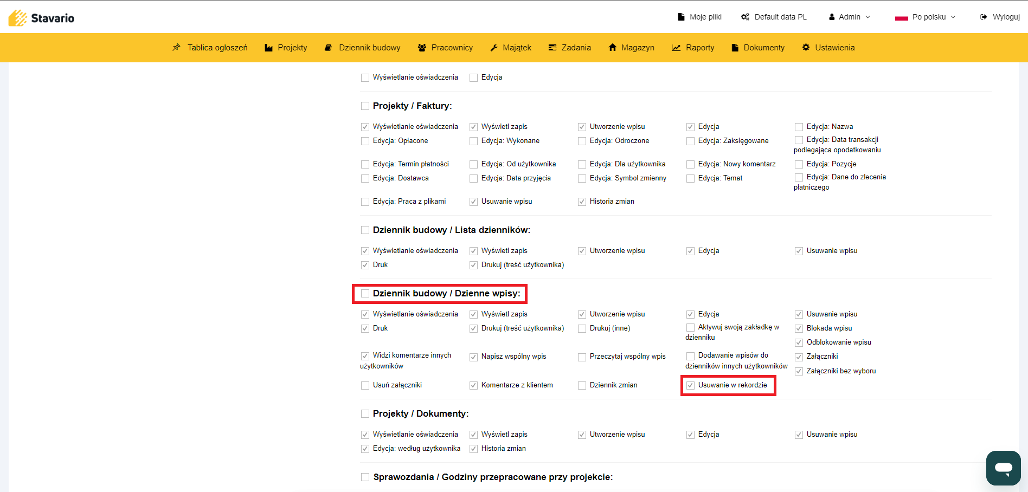Click the Ustawienia gear icon
Screen dimensions: 1028x492
[806, 47]
